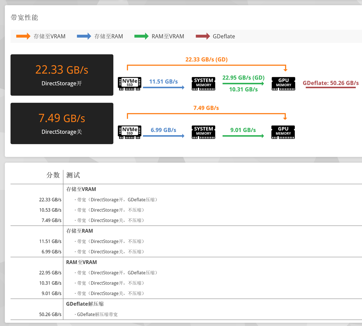Click the red GDeflate: 50.26 GB/s label
This screenshot has width=362, height=326.
(331, 83)
